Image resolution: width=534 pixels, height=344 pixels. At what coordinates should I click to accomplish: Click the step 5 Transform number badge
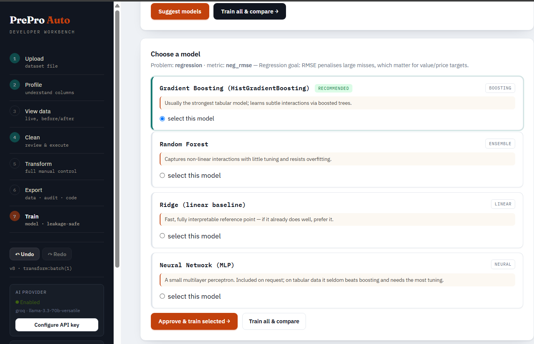pos(15,164)
